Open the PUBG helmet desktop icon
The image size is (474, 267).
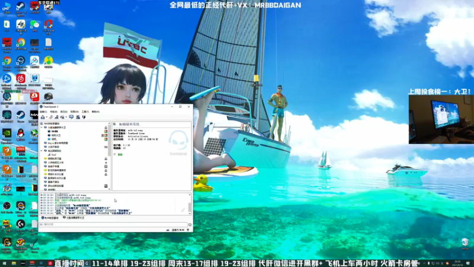[49, 98]
